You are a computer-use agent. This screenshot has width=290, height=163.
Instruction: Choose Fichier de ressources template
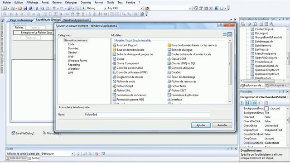pos(182,81)
